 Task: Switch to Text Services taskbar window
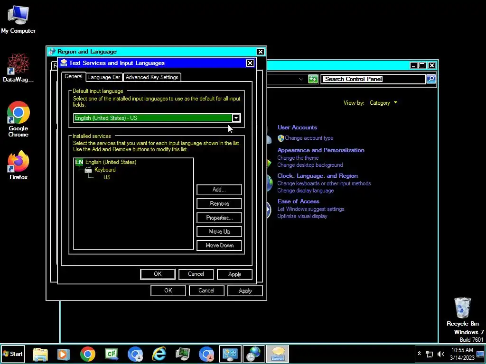pos(277,354)
